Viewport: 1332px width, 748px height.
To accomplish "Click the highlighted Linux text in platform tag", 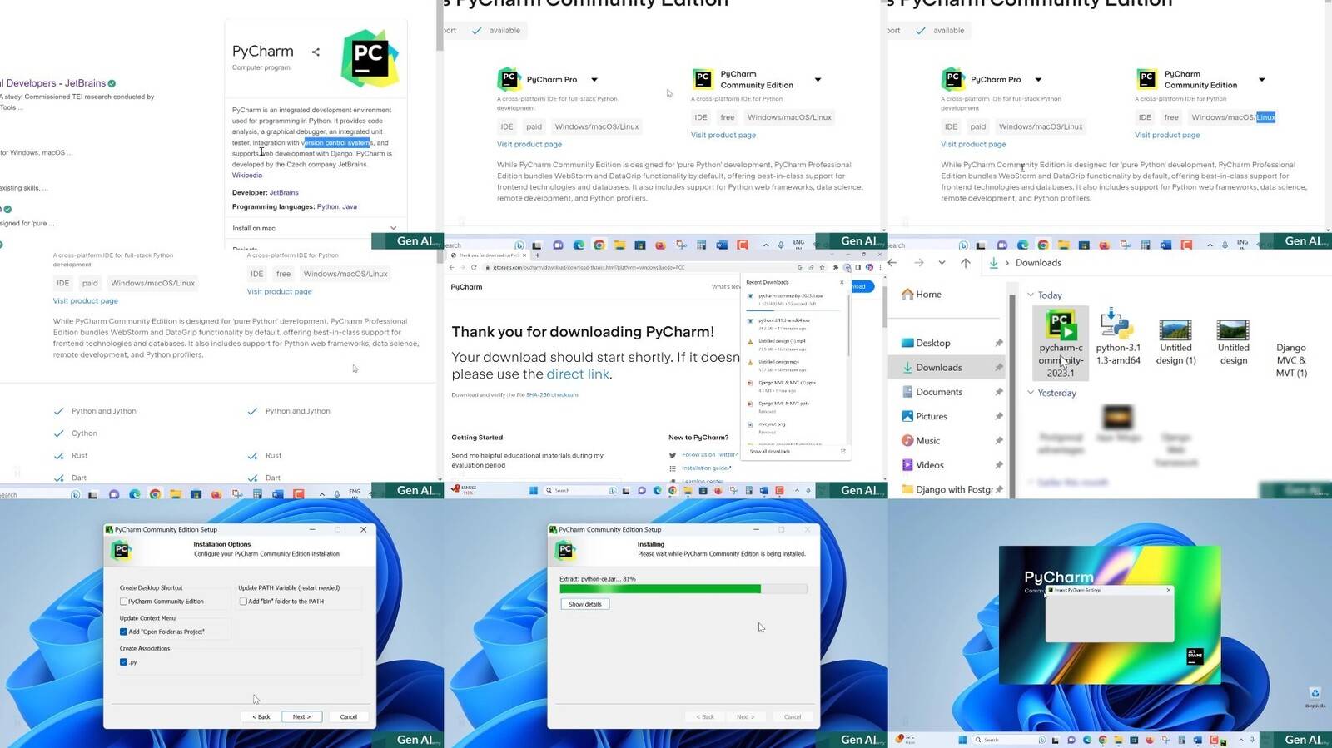I will (x=1266, y=117).
